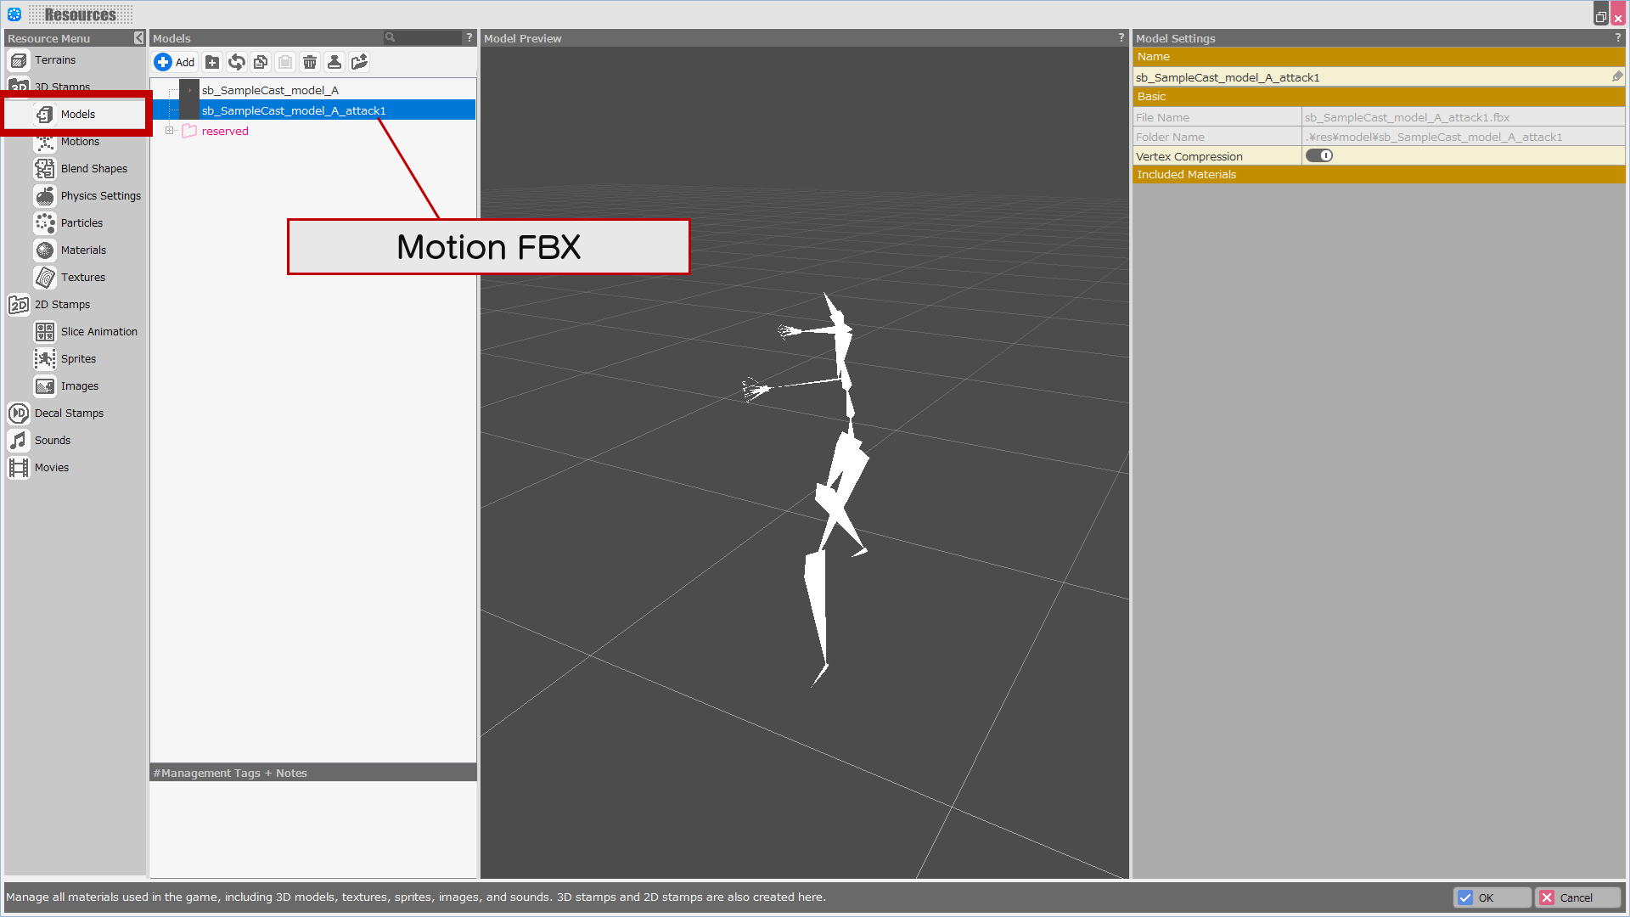Collapse the Resource Menu panel arrow
This screenshot has height=917, width=1630.
(x=138, y=38)
